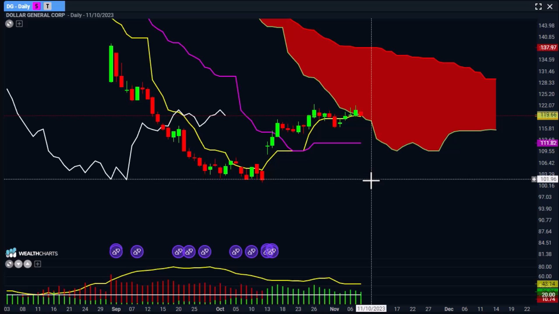
Task: Click the 26 date label before Nov
Action: [x=314, y=309]
